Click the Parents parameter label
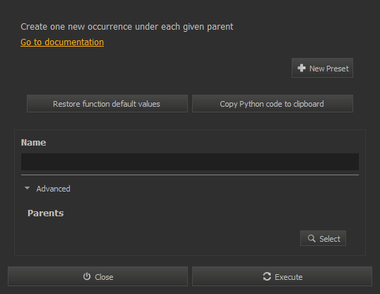Screen dimensions: 380x294 click(x=46, y=213)
